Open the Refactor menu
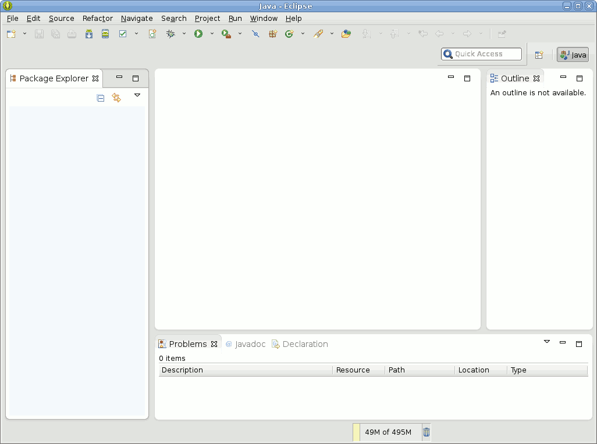Image resolution: width=597 pixels, height=444 pixels. (x=98, y=18)
